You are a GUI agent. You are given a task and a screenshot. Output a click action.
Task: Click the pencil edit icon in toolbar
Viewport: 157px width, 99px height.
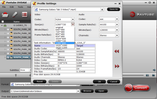tap(15, 14)
